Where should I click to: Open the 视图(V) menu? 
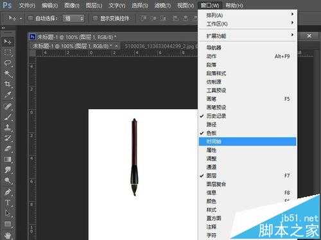[186, 5]
